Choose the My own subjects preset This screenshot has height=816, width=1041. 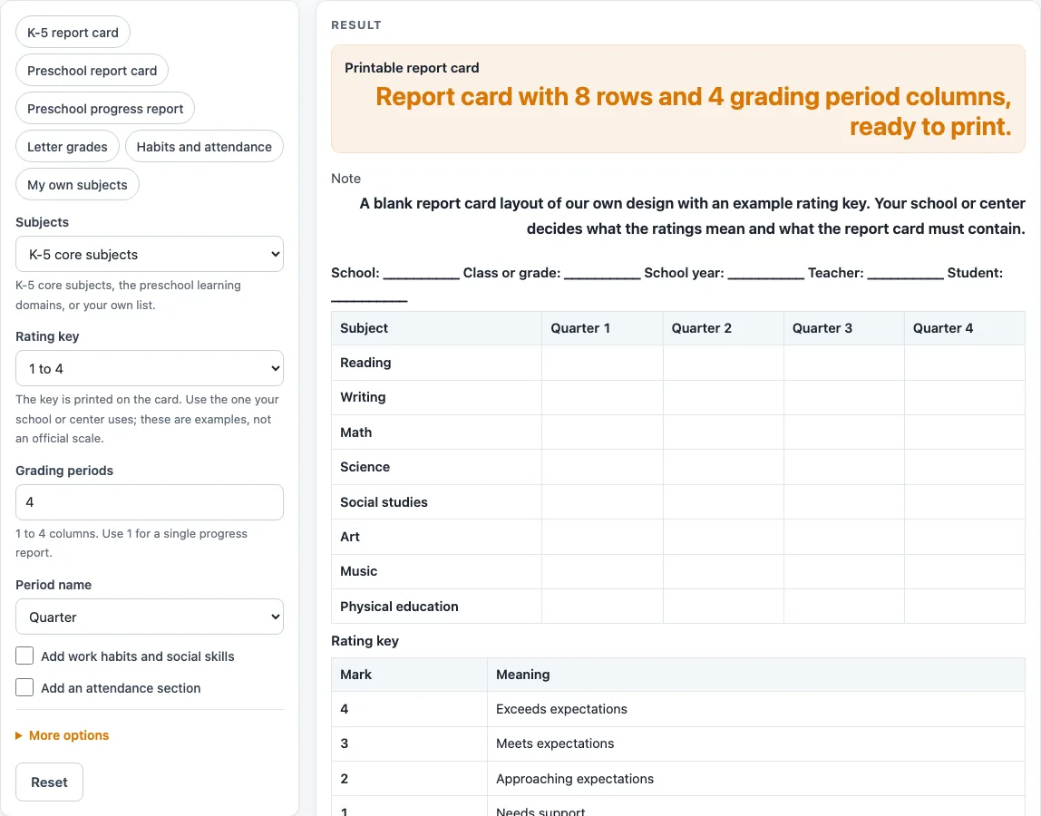(77, 185)
